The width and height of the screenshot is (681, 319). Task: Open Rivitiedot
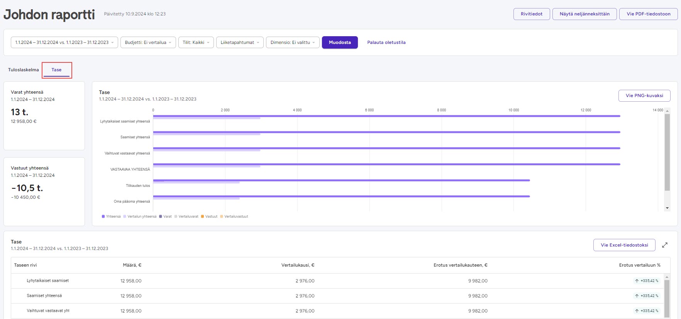[x=532, y=14]
